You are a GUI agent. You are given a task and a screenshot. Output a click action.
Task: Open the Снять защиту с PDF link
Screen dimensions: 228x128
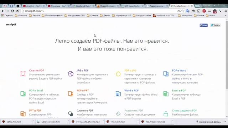(185, 111)
